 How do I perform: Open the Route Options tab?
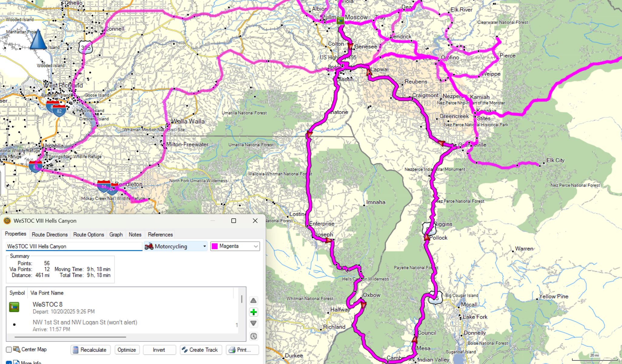pos(89,234)
